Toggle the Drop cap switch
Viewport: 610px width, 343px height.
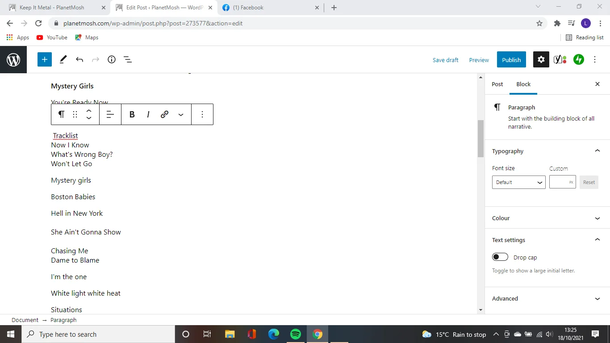pyautogui.click(x=500, y=257)
